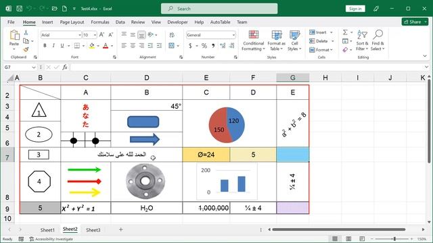The image size is (433, 243).
Task: Click the Save icon in title bar
Action: (x=20, y=9)
